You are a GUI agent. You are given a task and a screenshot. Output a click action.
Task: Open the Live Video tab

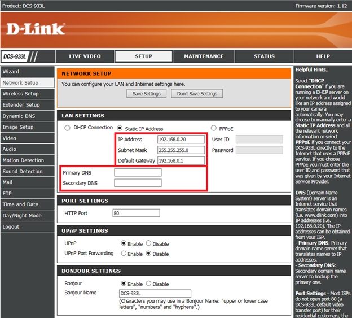85,56
